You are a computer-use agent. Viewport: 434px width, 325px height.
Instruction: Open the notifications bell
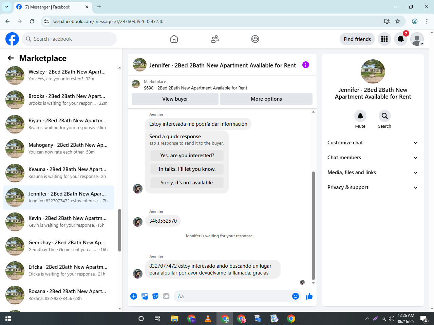[401, 39]
